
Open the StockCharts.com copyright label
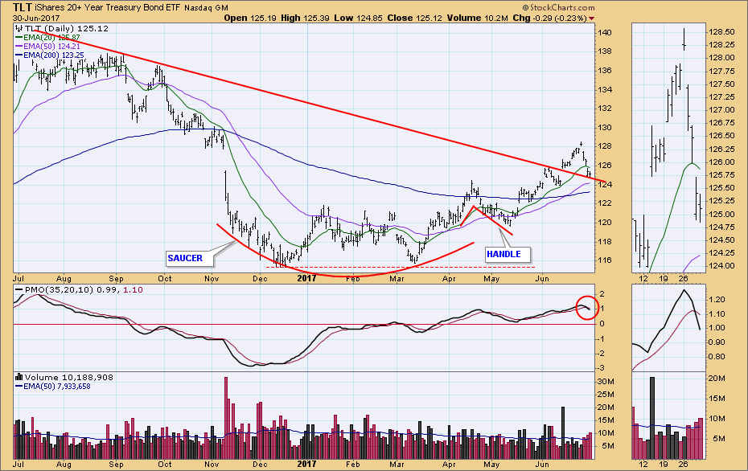[x=559, y=7]
